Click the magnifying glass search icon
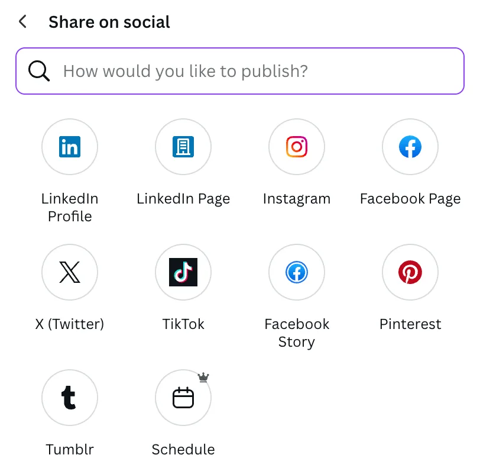Screen dimensions: 480x471 coord(39,71)
